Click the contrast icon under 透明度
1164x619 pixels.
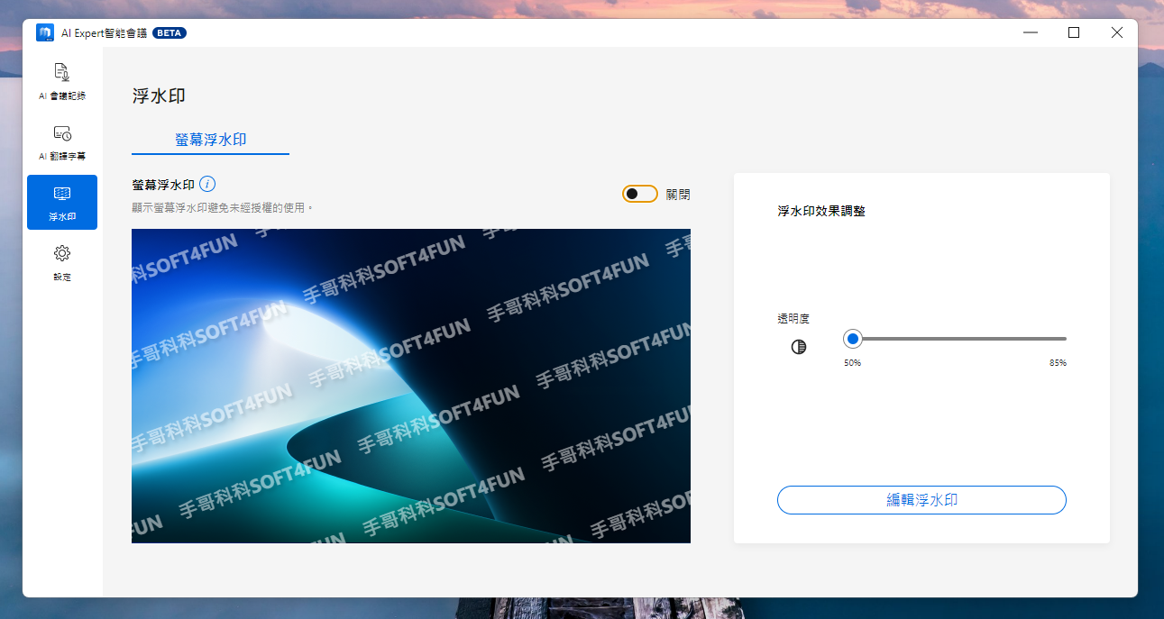pos(798,347)
